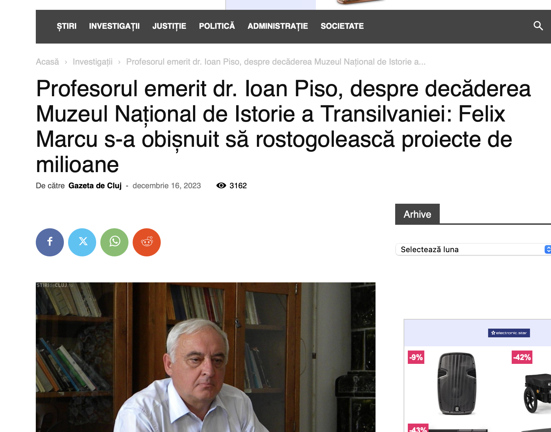Click the eye views counter icon
This screenshot has height=432, width=551.
coord(221,186)
